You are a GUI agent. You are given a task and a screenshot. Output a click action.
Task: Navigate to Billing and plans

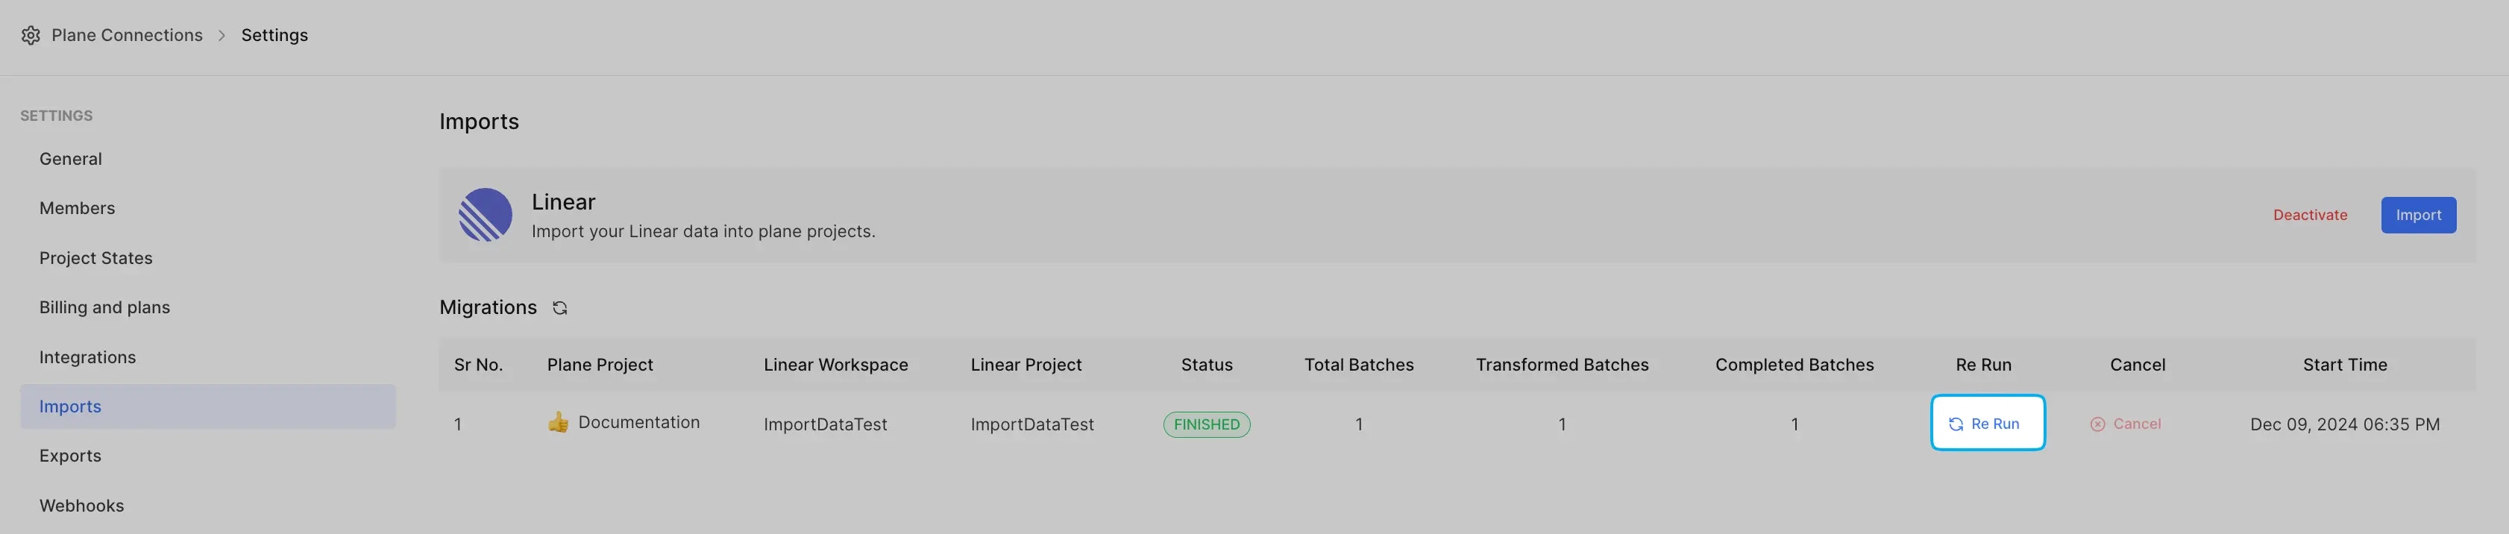coord(104,307)
